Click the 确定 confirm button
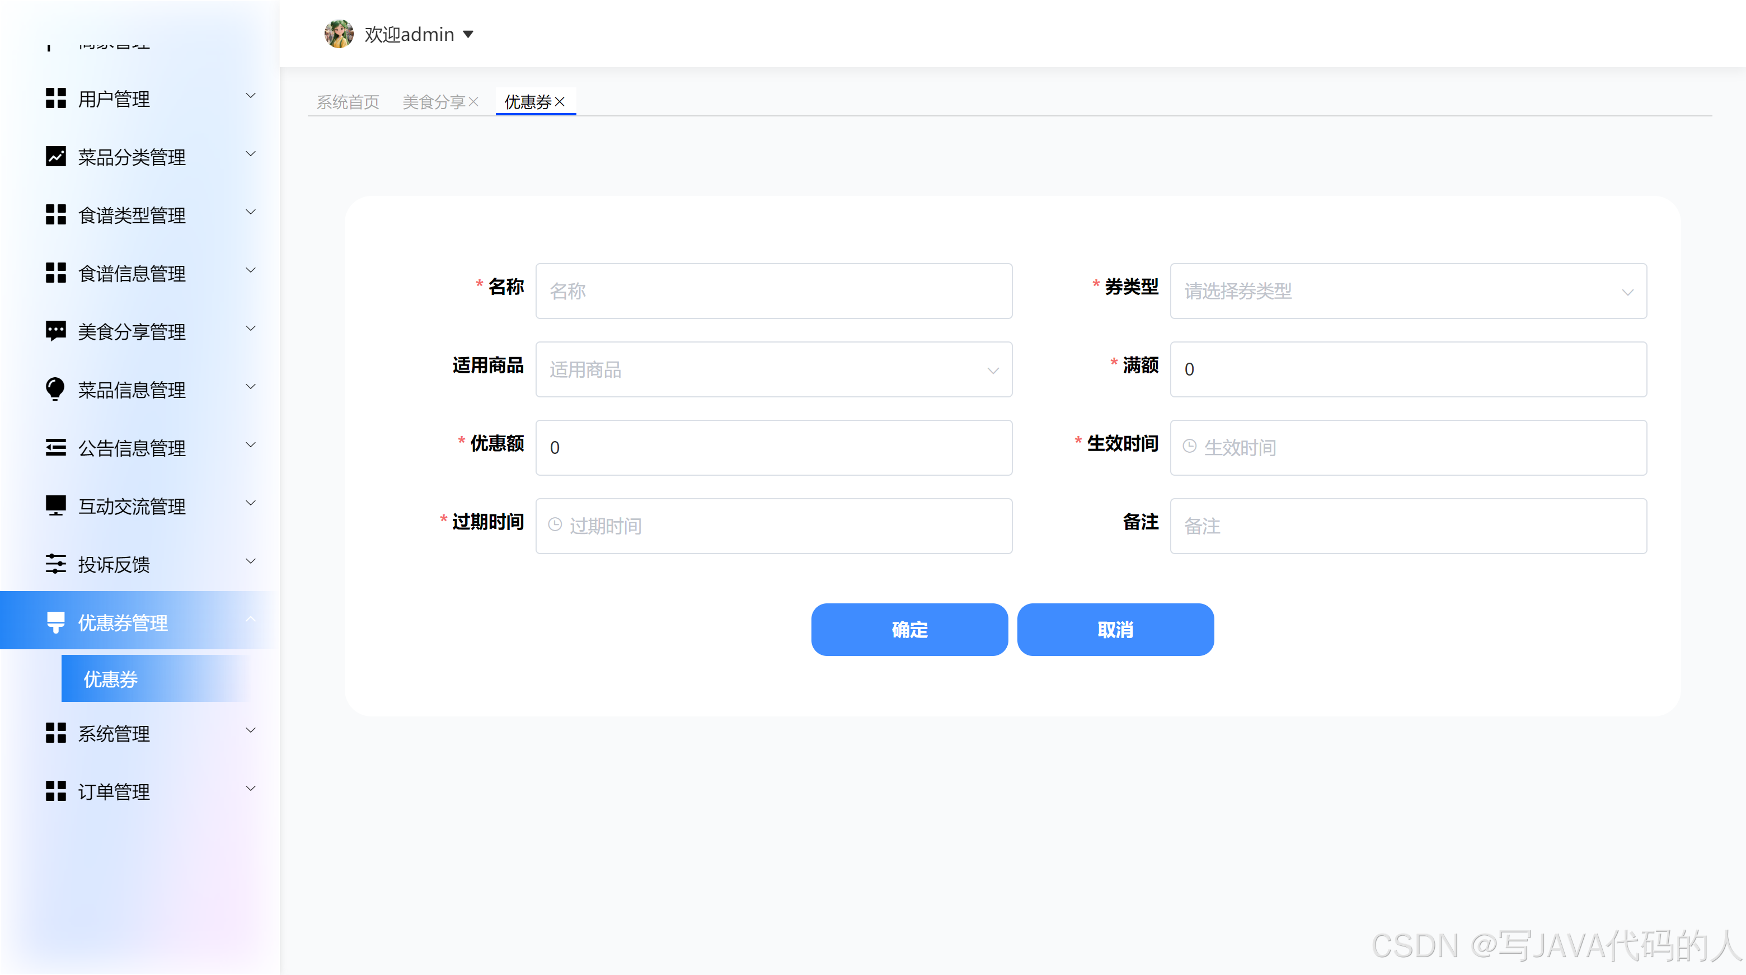This screenshot has width=1746, height=975. point(909,630)
